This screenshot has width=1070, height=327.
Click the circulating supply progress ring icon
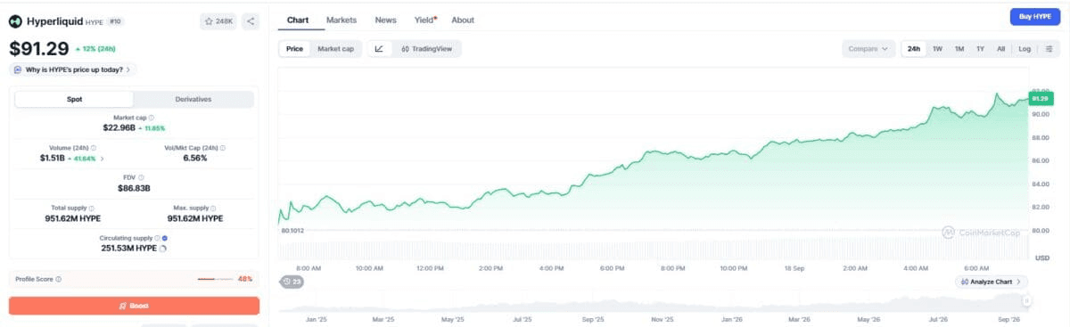point(163,249)
